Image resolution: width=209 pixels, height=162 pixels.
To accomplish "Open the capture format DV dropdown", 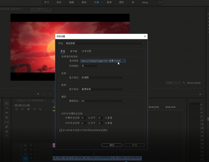I will coord(103,101).
